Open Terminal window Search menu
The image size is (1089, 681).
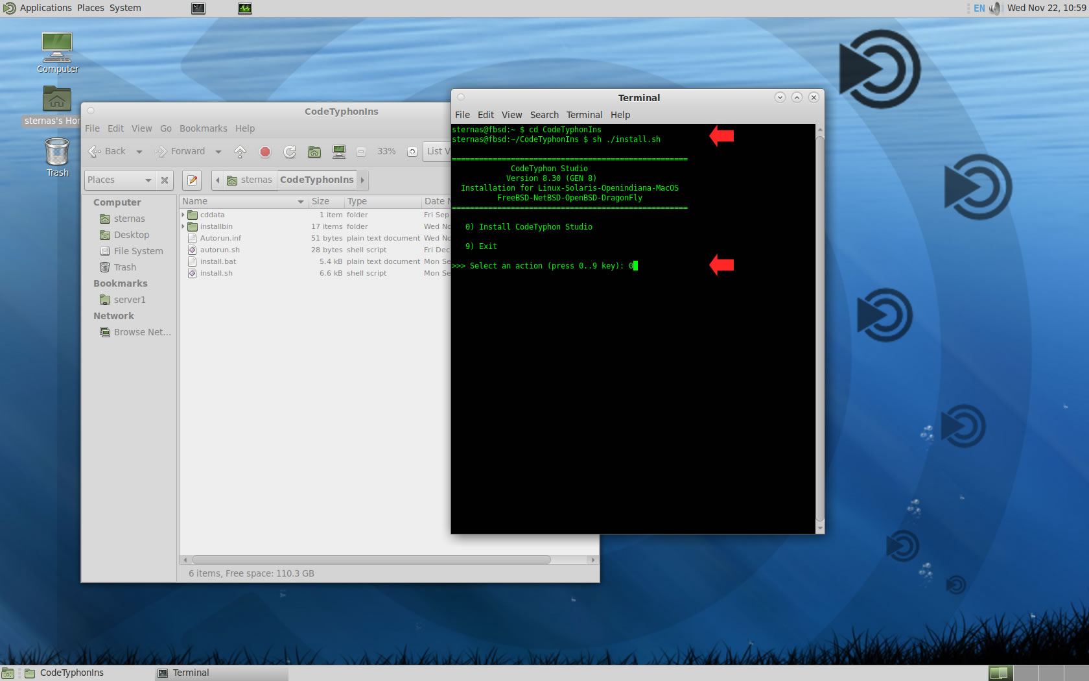(x=544, y=115)
